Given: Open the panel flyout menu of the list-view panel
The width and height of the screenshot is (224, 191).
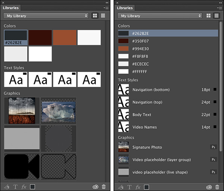Looking at the screenshot, I should (x=220, y=7).
